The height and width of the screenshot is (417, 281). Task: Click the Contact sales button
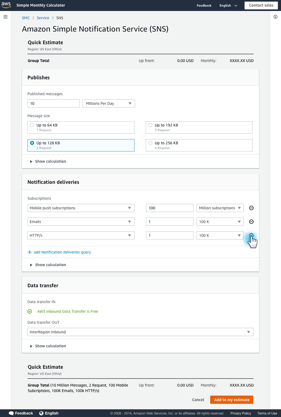click(x=261, y=5)
